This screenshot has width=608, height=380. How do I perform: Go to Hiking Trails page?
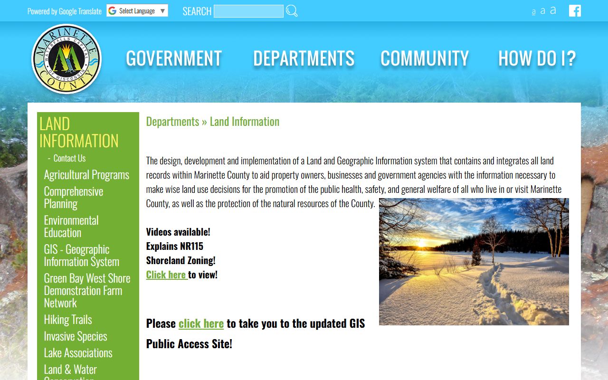click(x=68, y=320)
